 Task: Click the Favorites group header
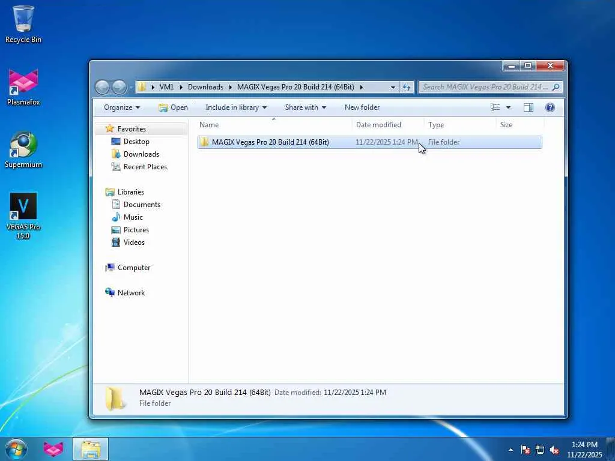click(x=132, y=128)
